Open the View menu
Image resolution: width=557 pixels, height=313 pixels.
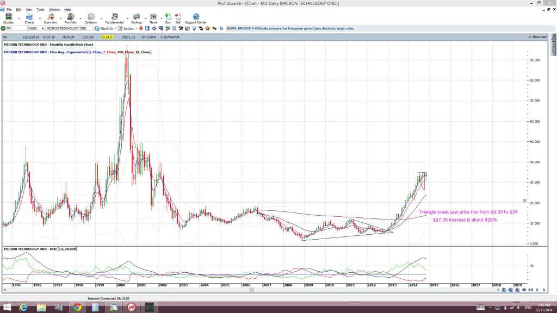pyautogui.click(x=29, y=10)
